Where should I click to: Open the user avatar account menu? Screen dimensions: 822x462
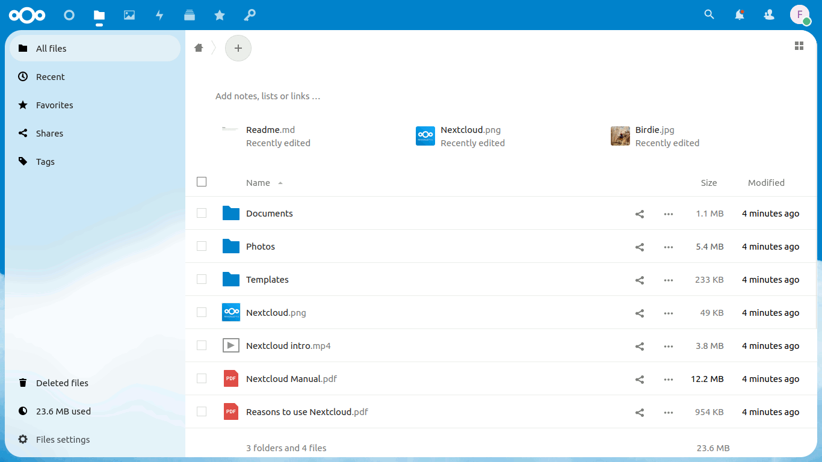[800, 15]
